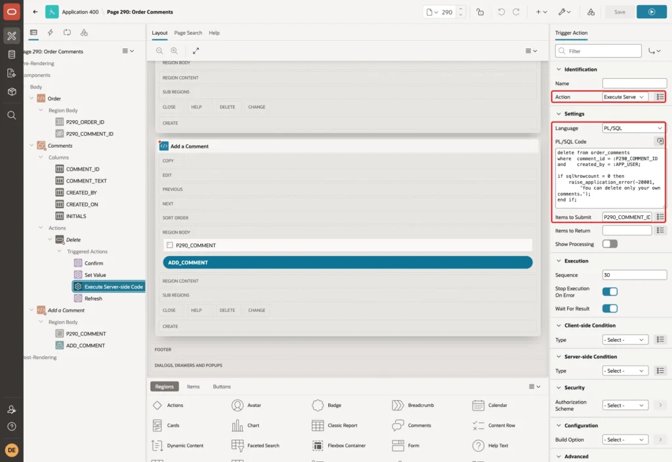The width and height of the screenshot is (672, 462).
Task: Click the Filter properties input
Action: pos(598,51)
